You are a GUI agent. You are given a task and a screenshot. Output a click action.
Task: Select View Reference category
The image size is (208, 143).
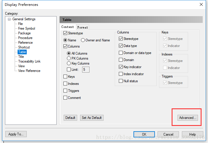point(29,71)
